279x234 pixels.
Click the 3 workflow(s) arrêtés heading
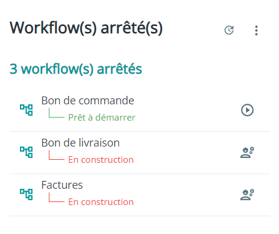tap(76, 69)
